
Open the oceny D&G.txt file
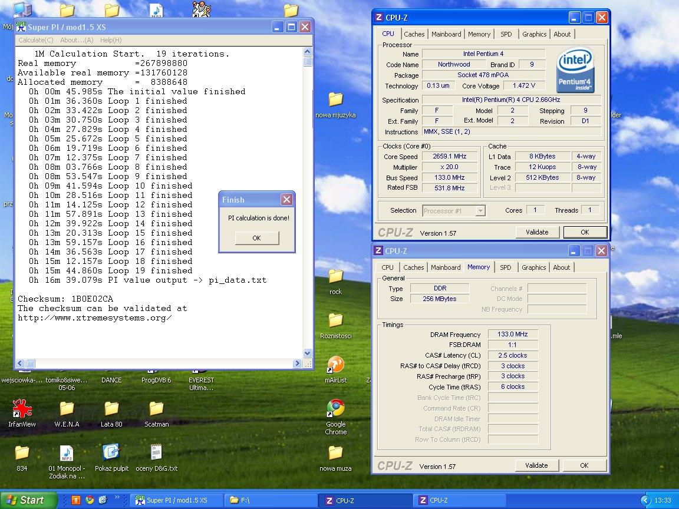156,452
